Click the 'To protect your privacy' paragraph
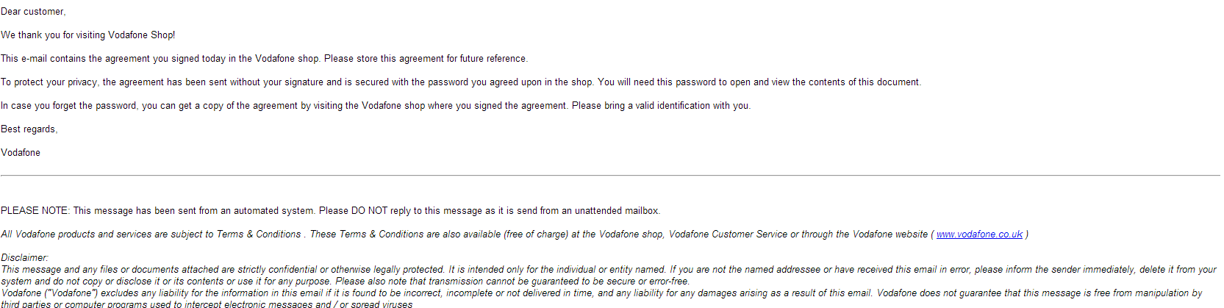1224x308 pixels. [x=461, y=82]
